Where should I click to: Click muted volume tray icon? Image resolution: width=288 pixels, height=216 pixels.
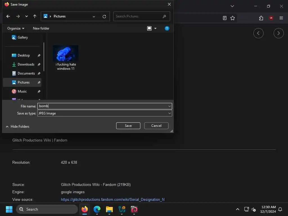254,209
